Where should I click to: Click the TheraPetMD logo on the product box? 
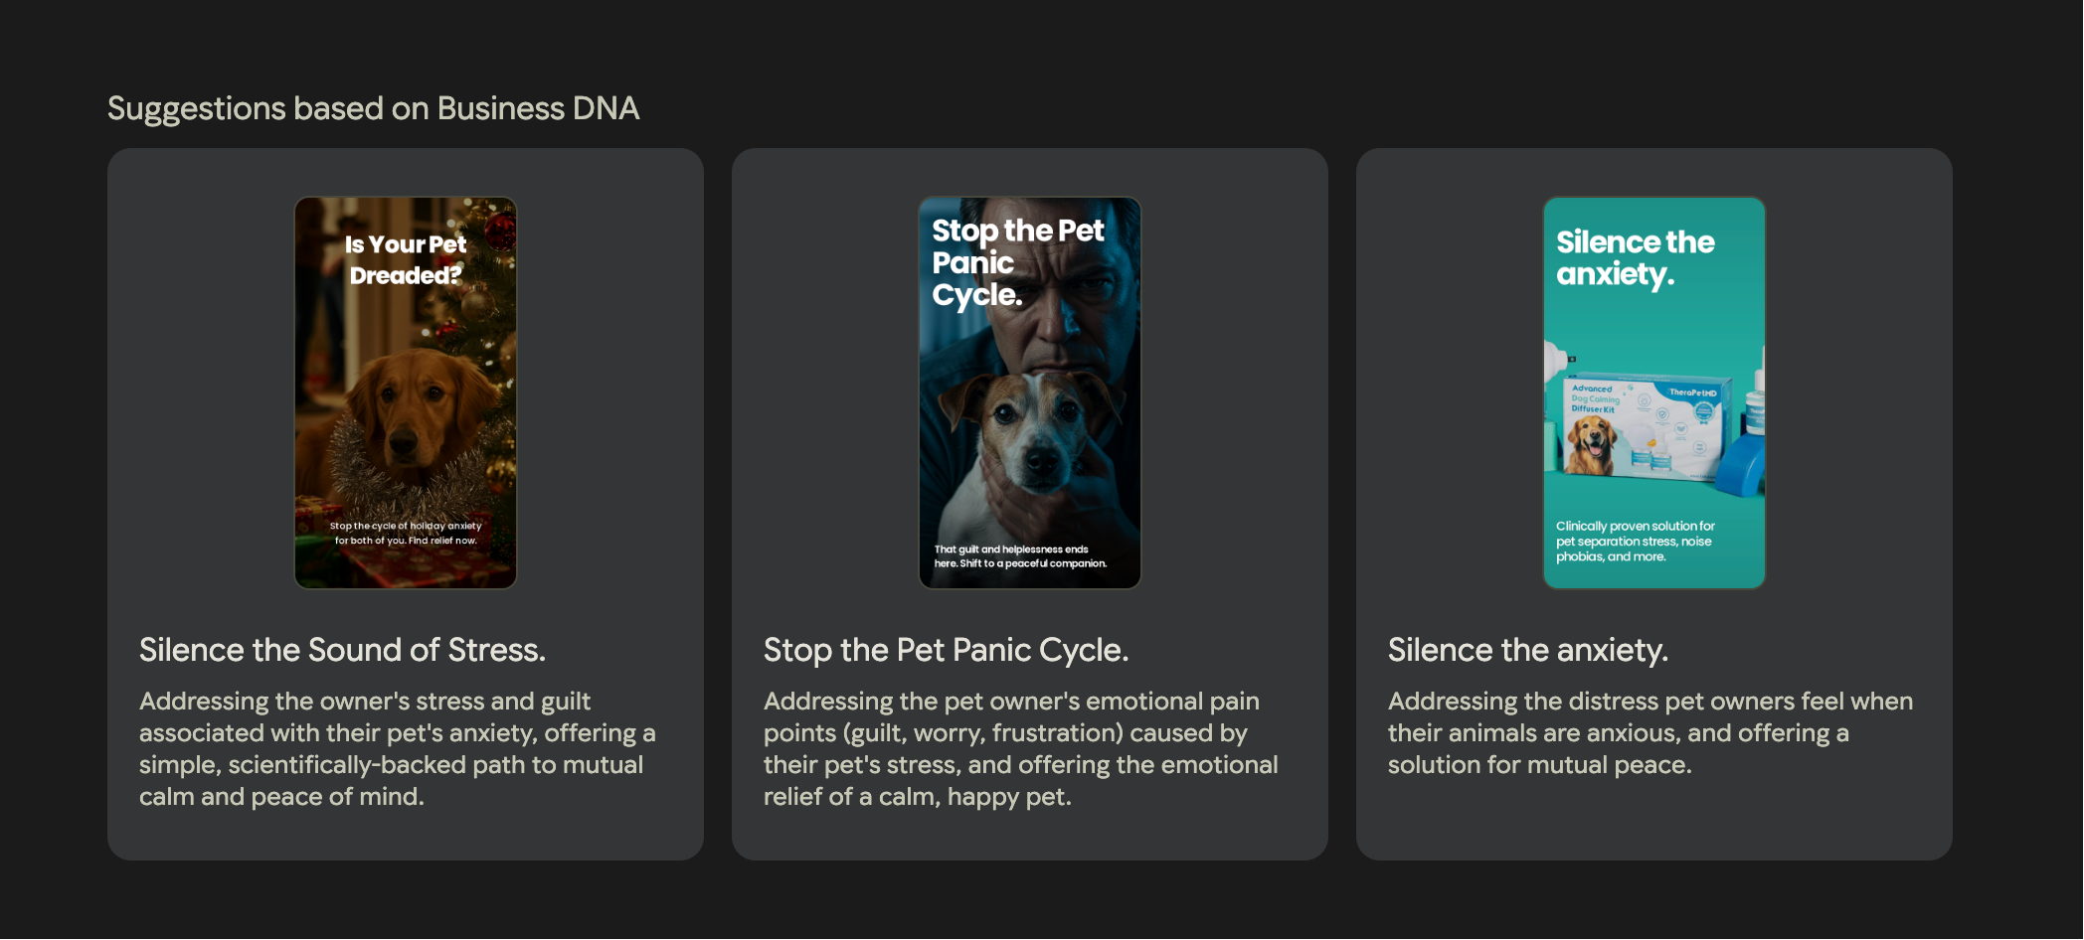pyautogui.click(x=1692, y=393)
